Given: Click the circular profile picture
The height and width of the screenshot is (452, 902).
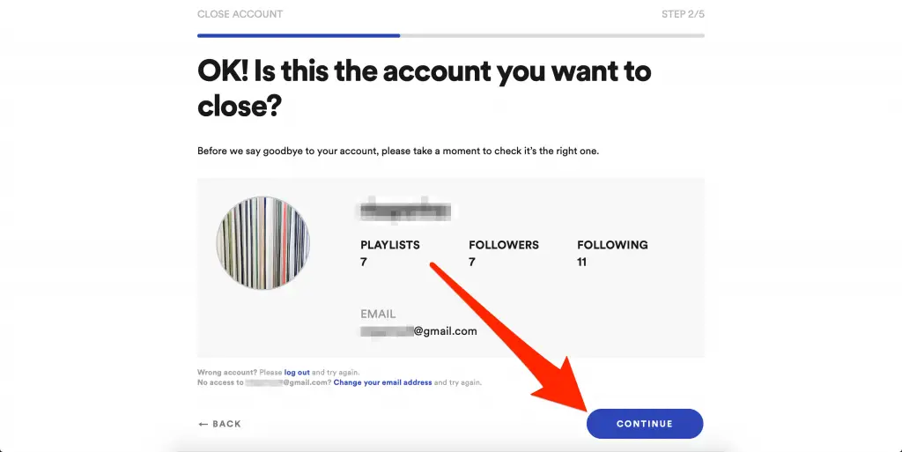Looking at the screenshot, I should (262, 242).
